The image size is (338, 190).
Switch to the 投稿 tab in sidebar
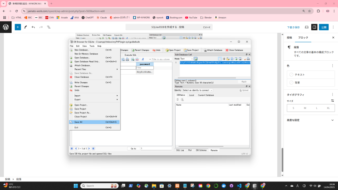(289, 38)
